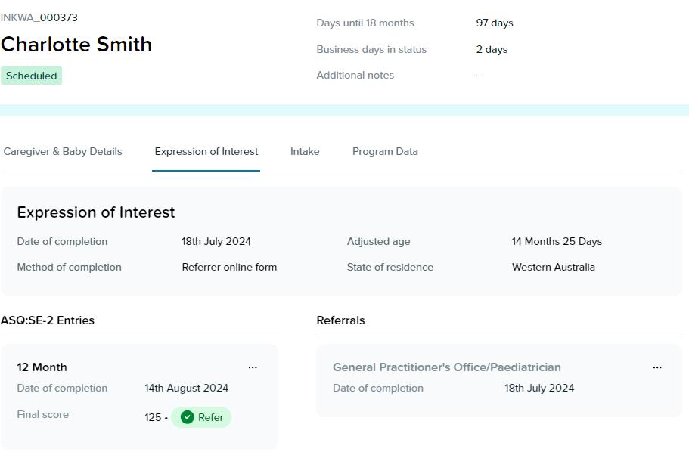
Task: Click the ASQ:SE-2 Entries section heading
Action: point(48,320)
